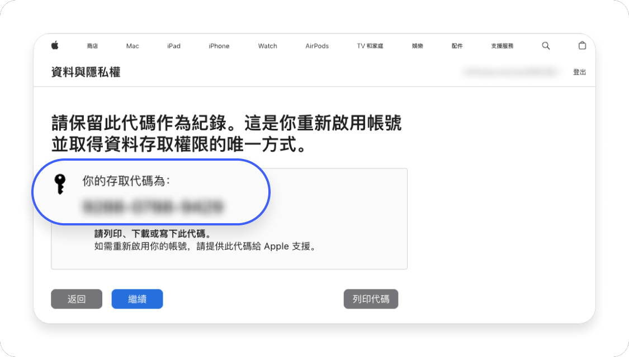Viewport: 629px width, 357px height.
Task: Click the 列印代碼 print code button
Action: click(371, 299)
